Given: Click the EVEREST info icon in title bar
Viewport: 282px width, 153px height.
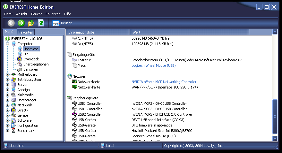Looking at the screenshot, I should click(x=5, y=7).
